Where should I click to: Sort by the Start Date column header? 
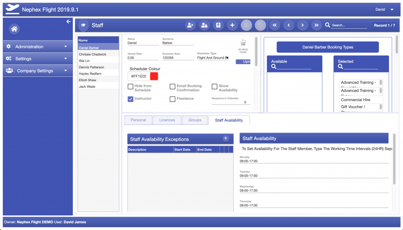(x=185, y=150)
